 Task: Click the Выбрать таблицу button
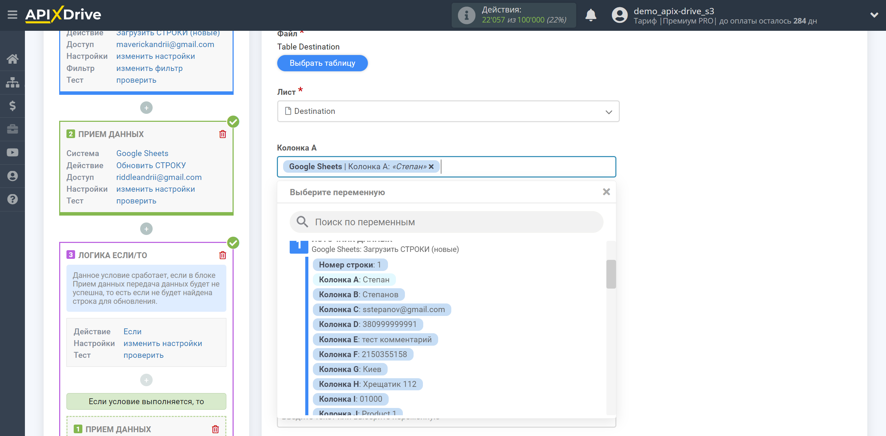[322, 63]
